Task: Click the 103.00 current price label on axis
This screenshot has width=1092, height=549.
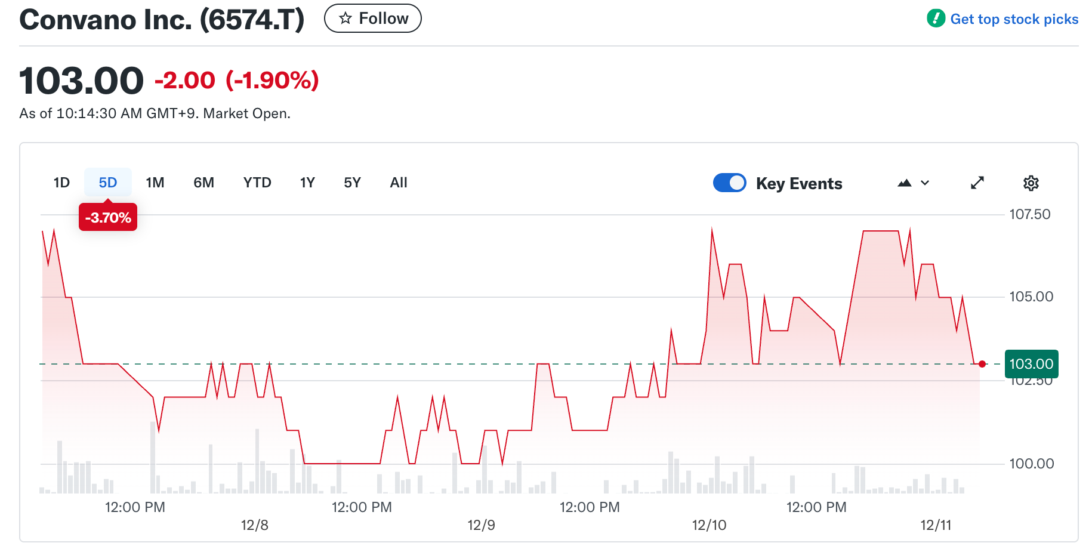Action: pyautogui.click(x=1032, y=364)
